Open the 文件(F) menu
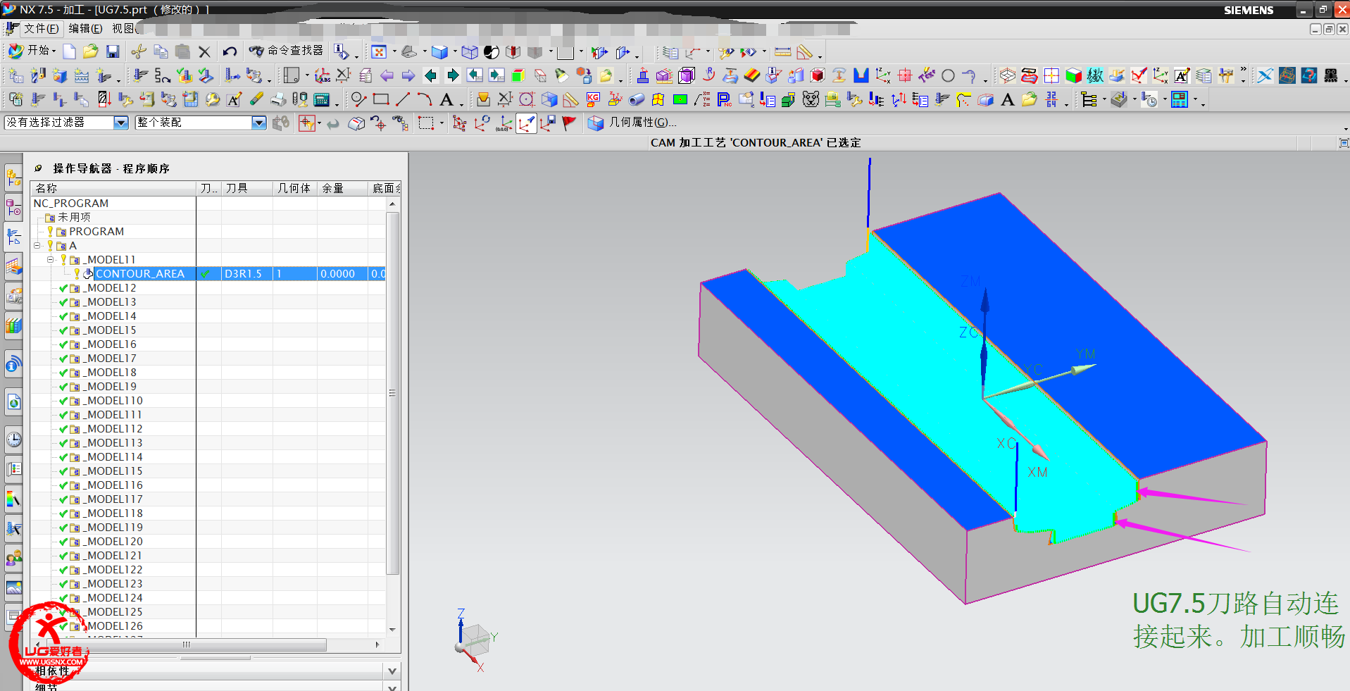 41,28
